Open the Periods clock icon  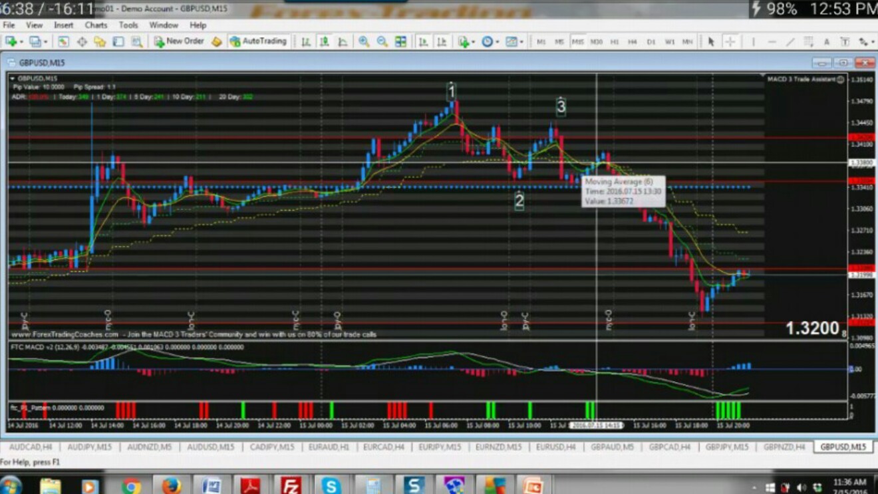coord(487,41)
